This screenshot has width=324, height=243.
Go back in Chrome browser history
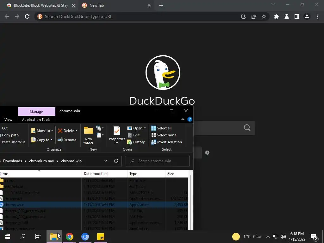point(7,16)
